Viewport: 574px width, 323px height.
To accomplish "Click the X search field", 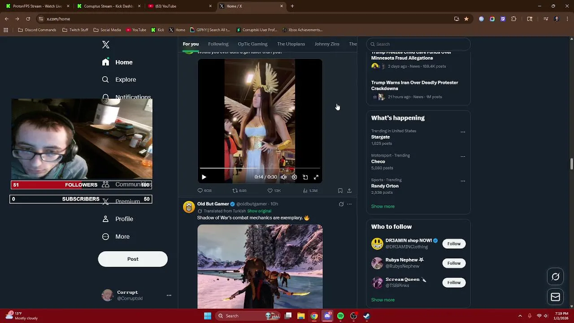I will [x=418, y=44].
